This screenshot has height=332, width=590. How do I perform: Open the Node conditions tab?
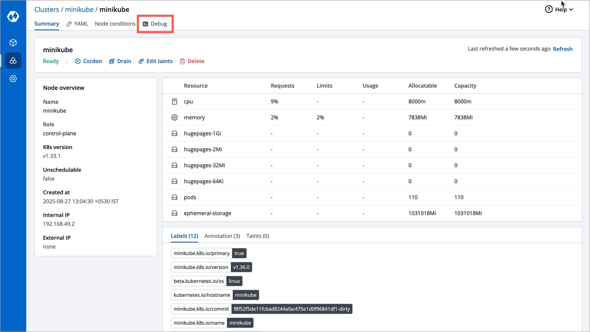(115, 24)
